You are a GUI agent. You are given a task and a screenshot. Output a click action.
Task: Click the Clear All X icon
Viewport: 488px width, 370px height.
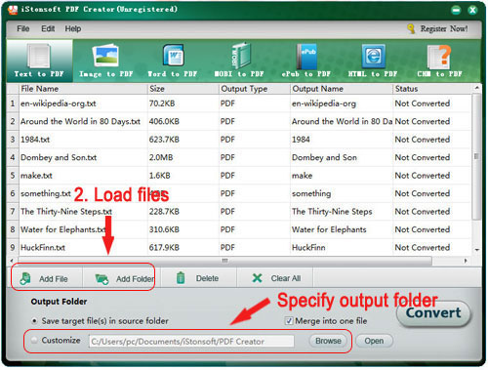(257, 278)
